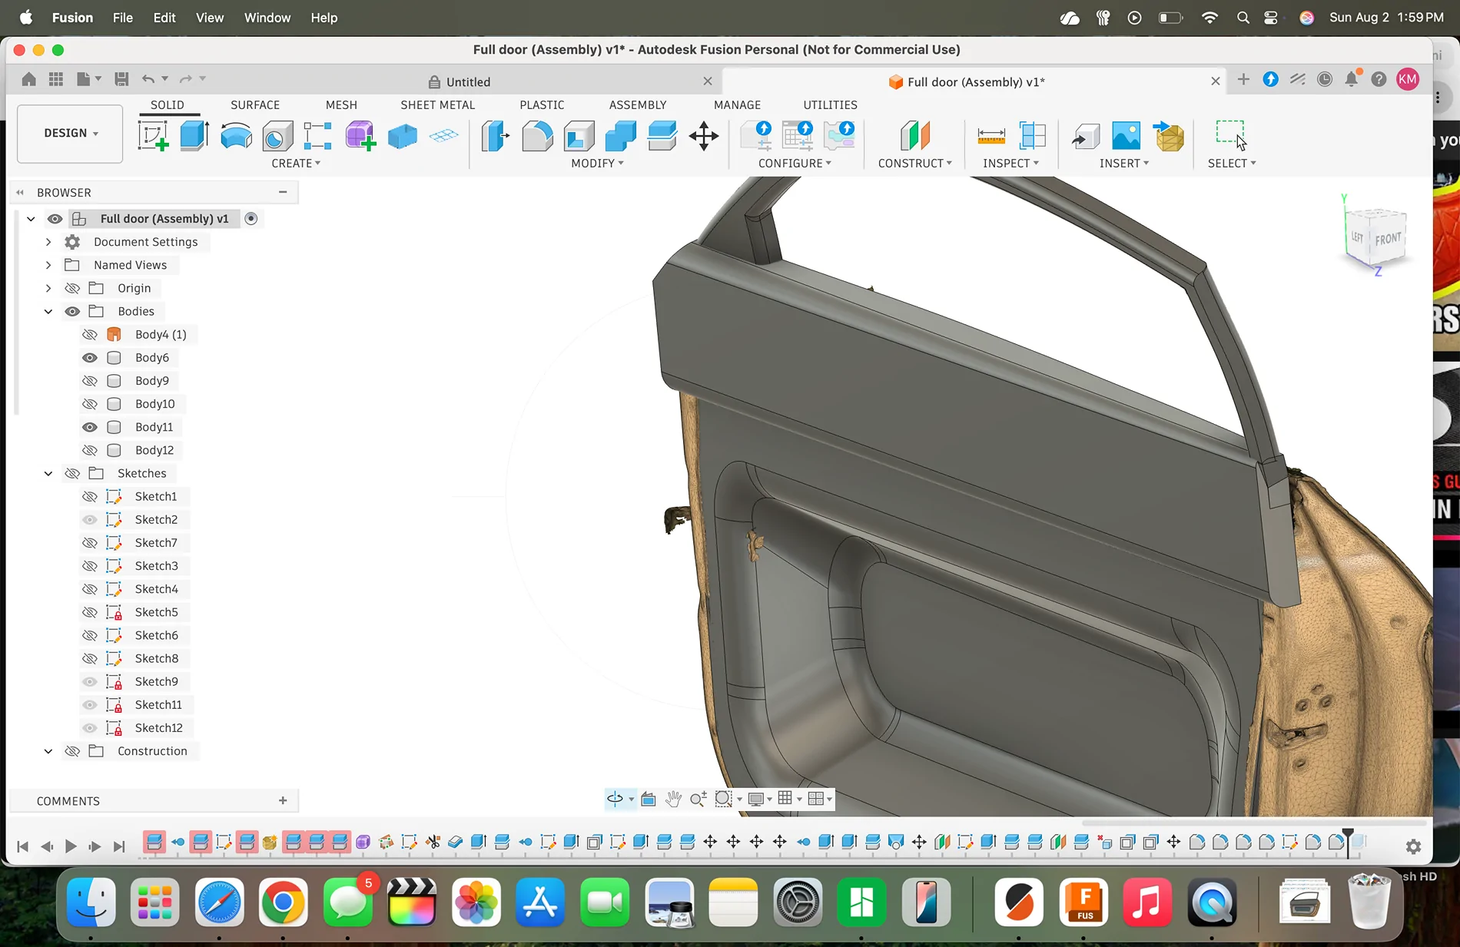
Task: Open the Data Panel grid icon
Action: [56, 79]
